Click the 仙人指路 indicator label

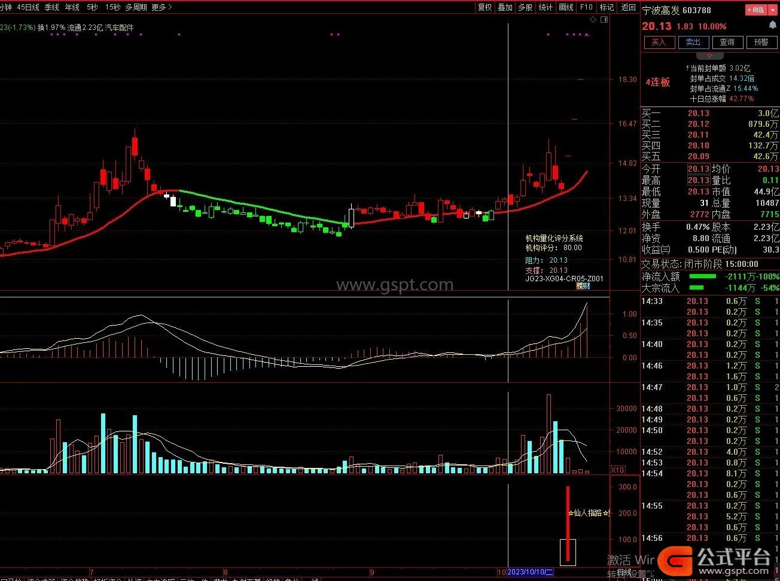pos(589,513)
